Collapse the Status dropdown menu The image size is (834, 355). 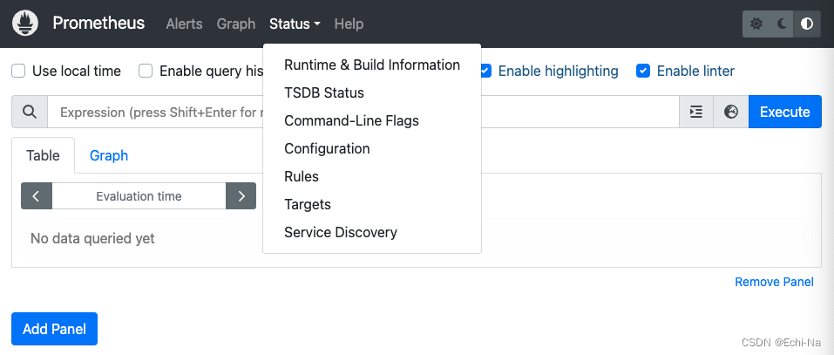click(x=295, y=24)
